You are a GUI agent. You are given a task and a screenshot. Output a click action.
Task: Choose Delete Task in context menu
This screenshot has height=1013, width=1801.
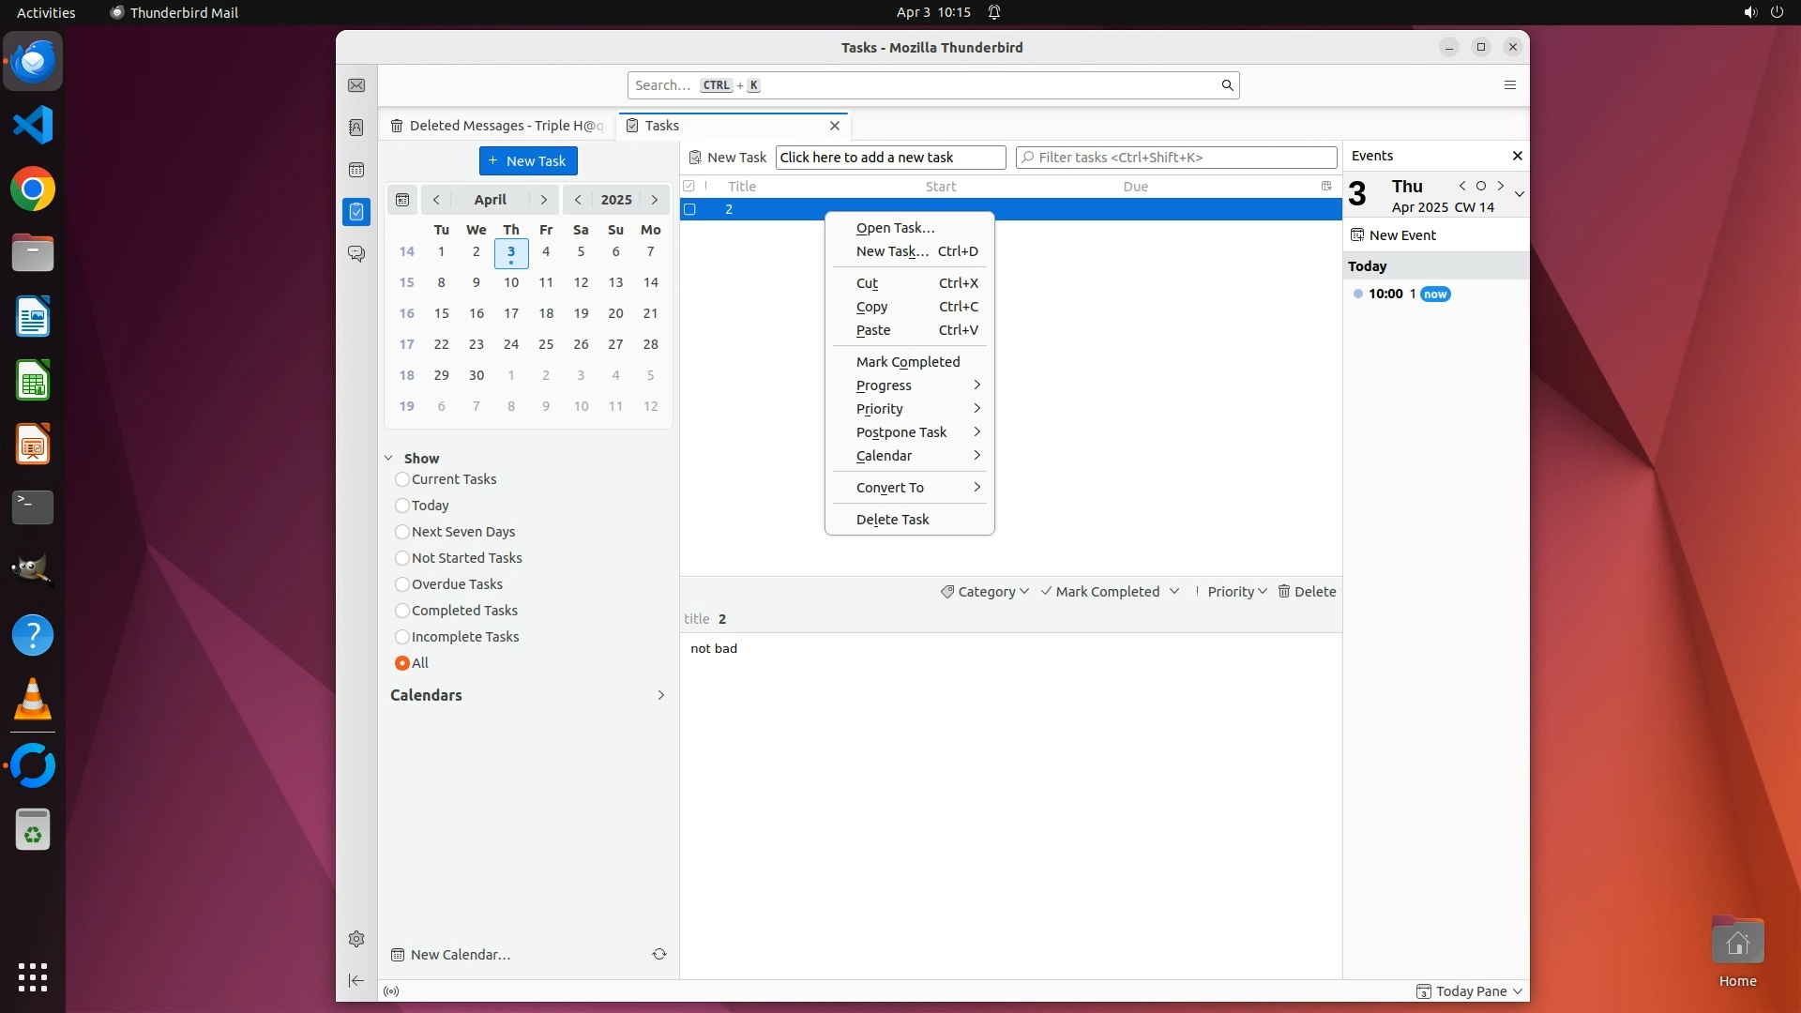(x=892, y=520)
